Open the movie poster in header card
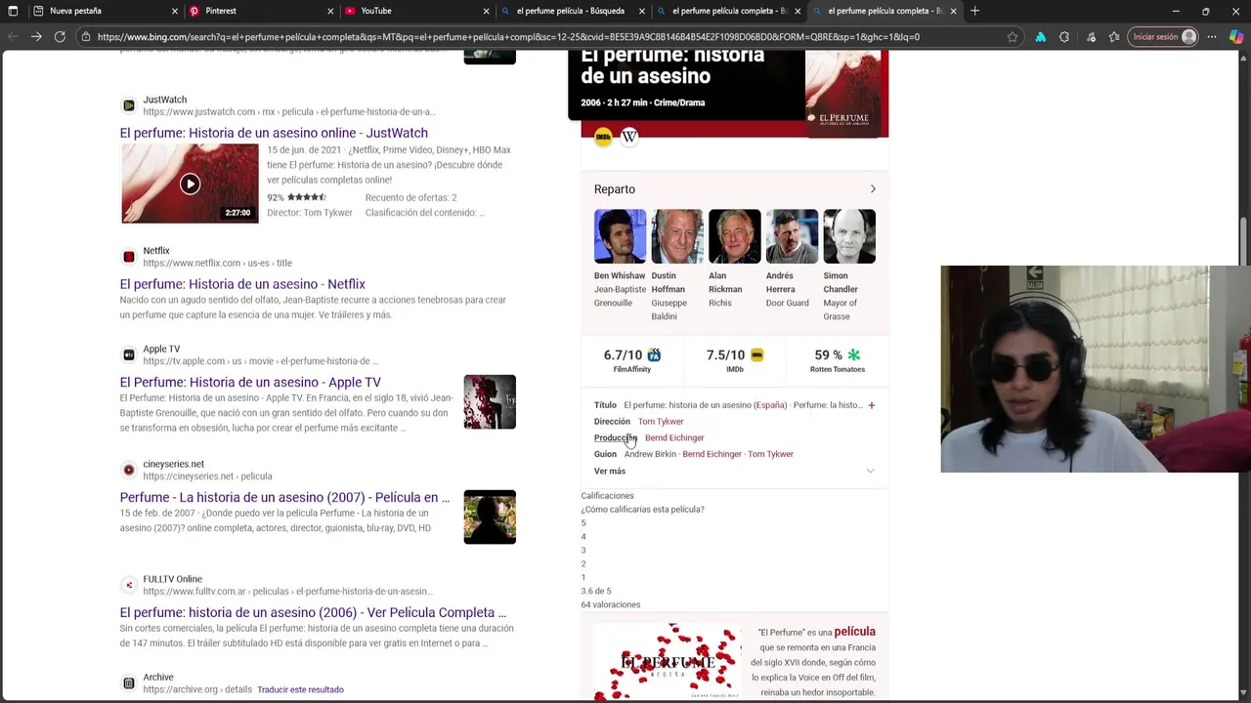Image resolution: width=1251 pixels, height=703 pixels. pos(842,94)
